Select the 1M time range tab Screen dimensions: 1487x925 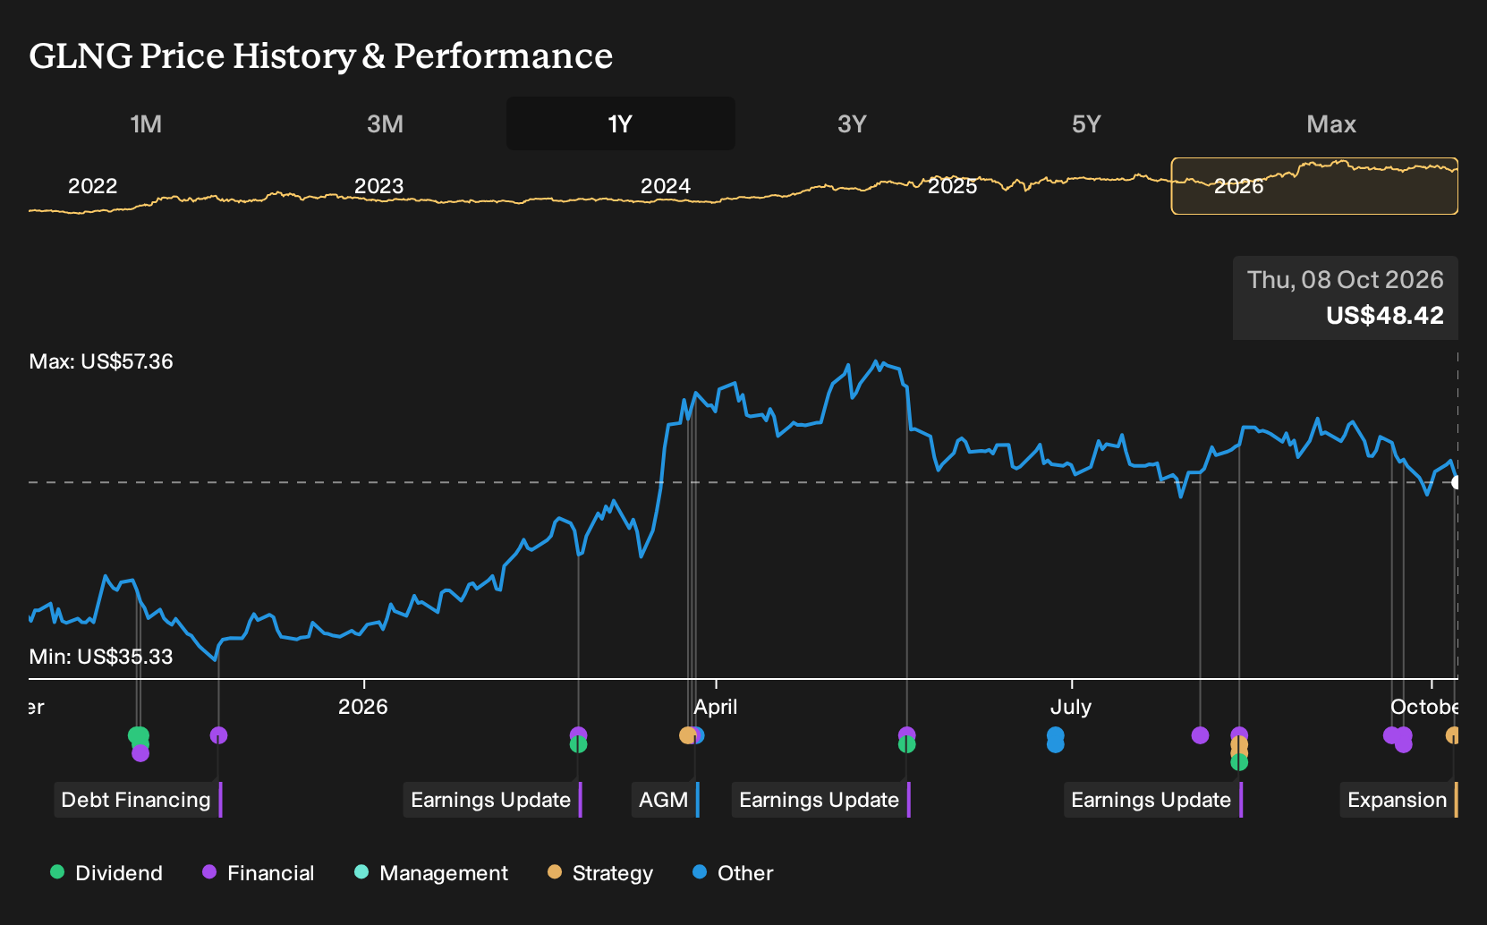[146, 123]
